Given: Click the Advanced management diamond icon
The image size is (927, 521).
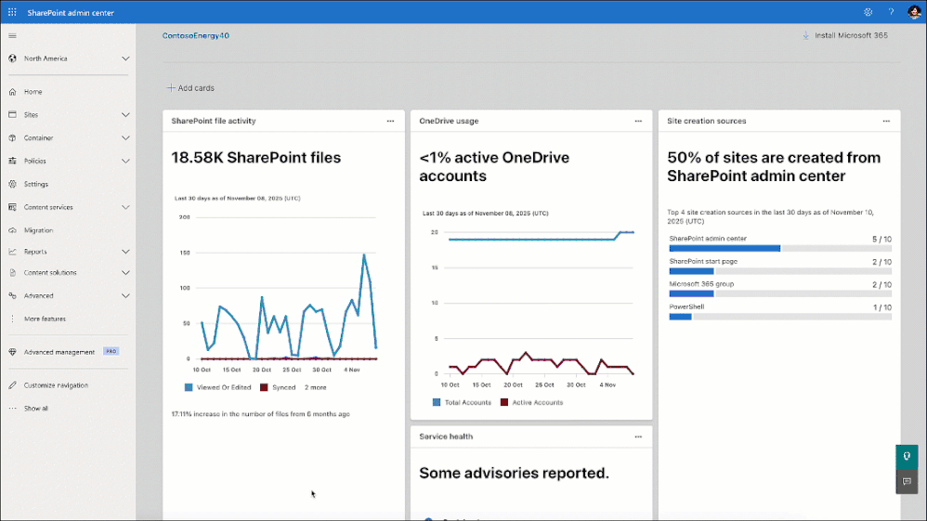Looking at the screenshot, I should point(12,352).
